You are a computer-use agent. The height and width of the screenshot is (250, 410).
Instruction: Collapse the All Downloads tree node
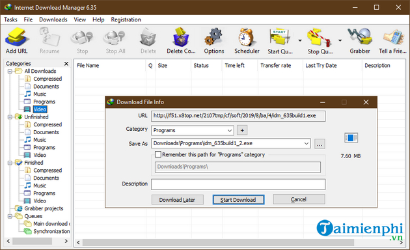click(x=10, y=71)
